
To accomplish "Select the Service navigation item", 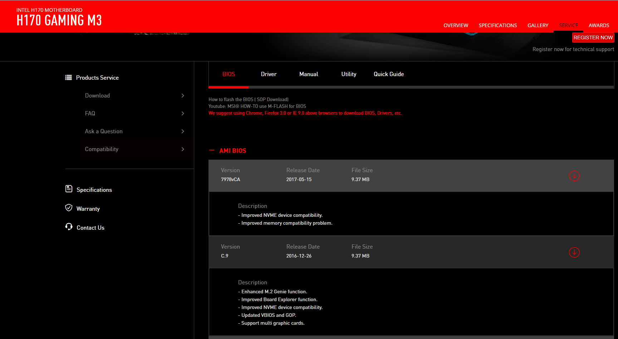I will pos(568,25).
